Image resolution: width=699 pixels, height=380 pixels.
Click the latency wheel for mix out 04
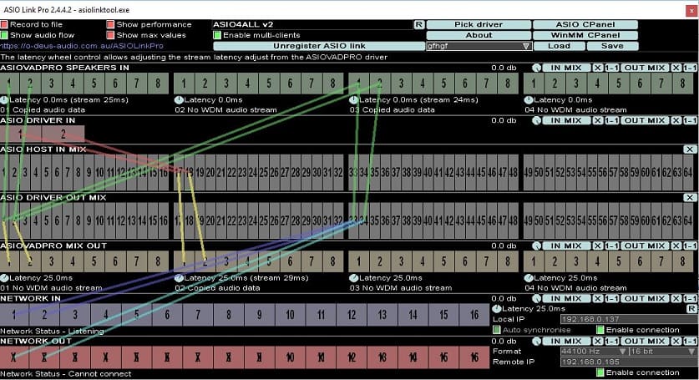coord(529,278)
